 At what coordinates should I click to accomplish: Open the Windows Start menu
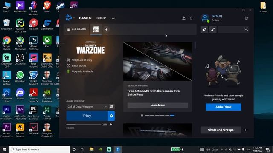click(x=4, y=149)
